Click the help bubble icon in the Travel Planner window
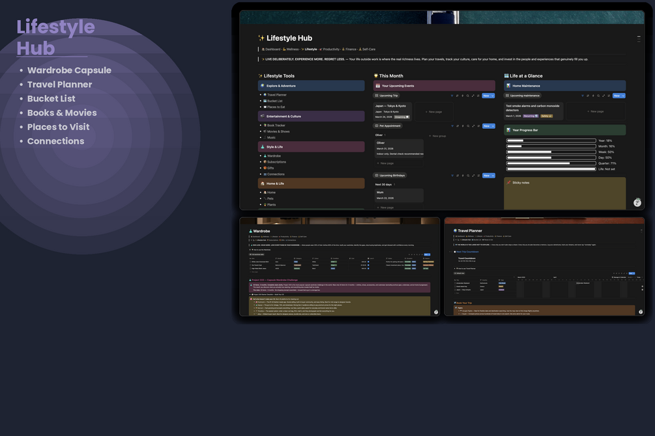This screenshot has width=655, height=436. point(641,312)
